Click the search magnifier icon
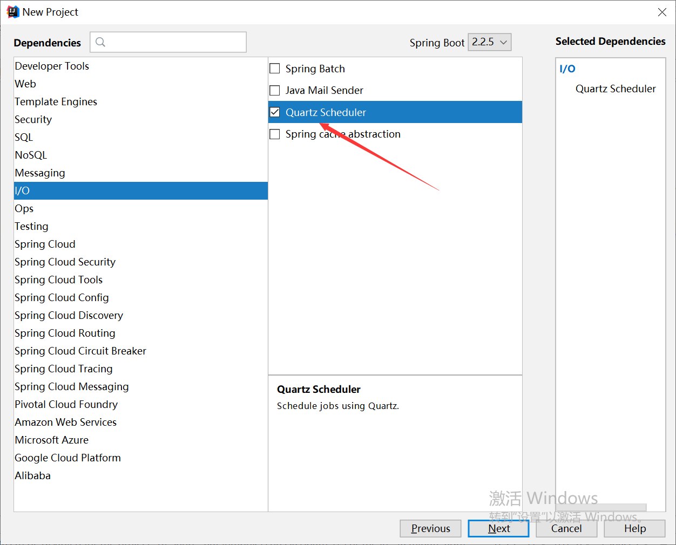Viewport: 676px width, 545px height. 100,42
